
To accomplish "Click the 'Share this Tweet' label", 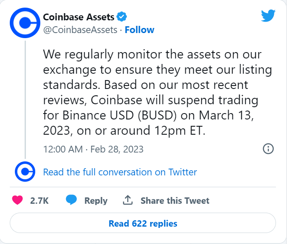I will 175,200.
